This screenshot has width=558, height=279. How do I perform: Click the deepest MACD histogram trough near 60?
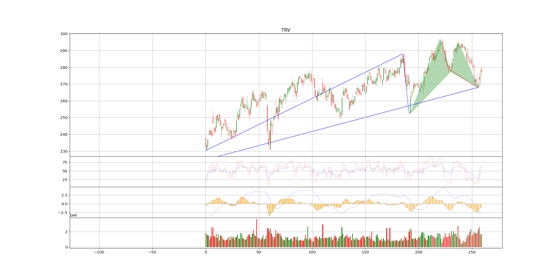tap(269, 215)
